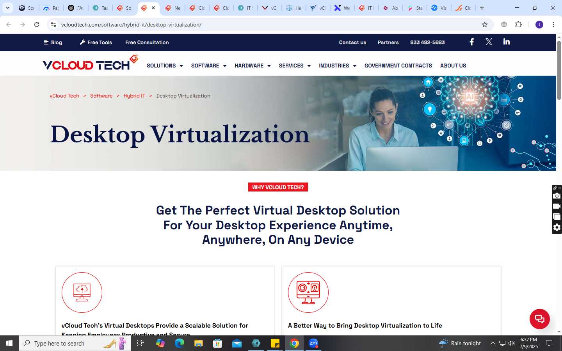Click Partners link

388,42
